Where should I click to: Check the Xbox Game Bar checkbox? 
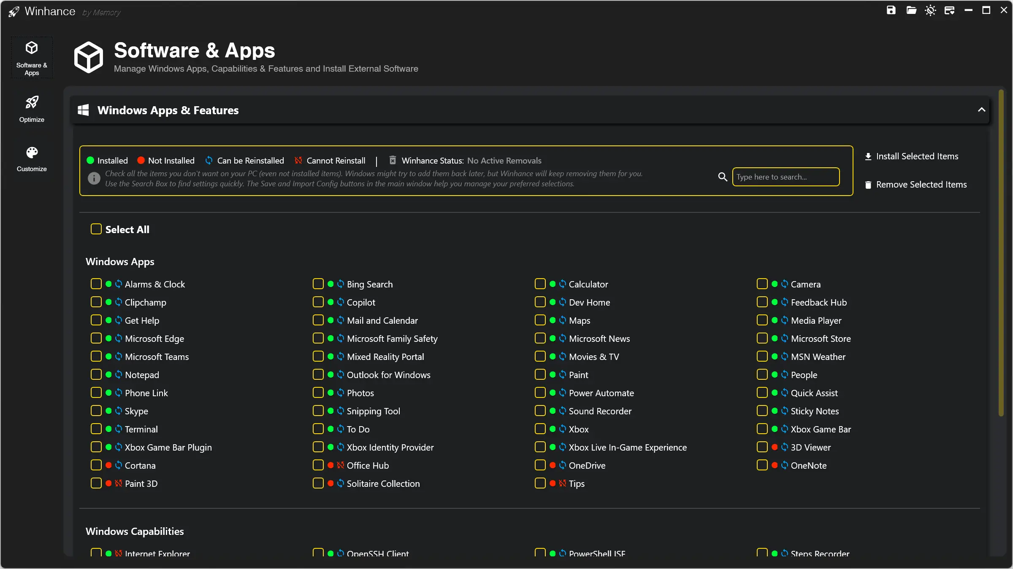[762, 429]
